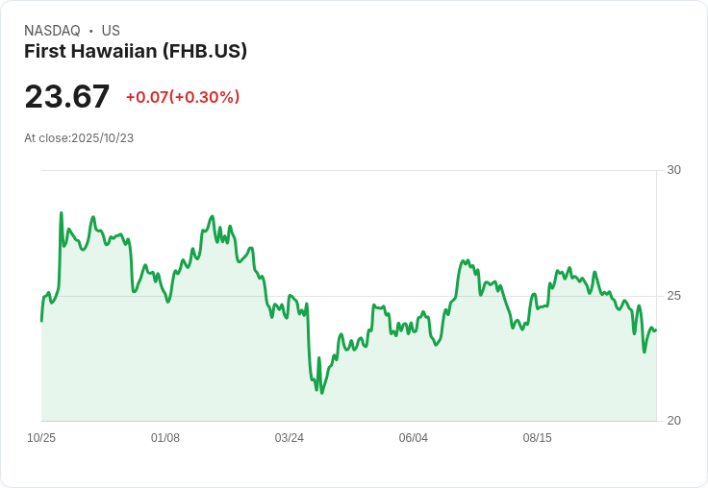Click the +0.07(+0.30%) price change

pyautogui.click(x=183, y=97)
